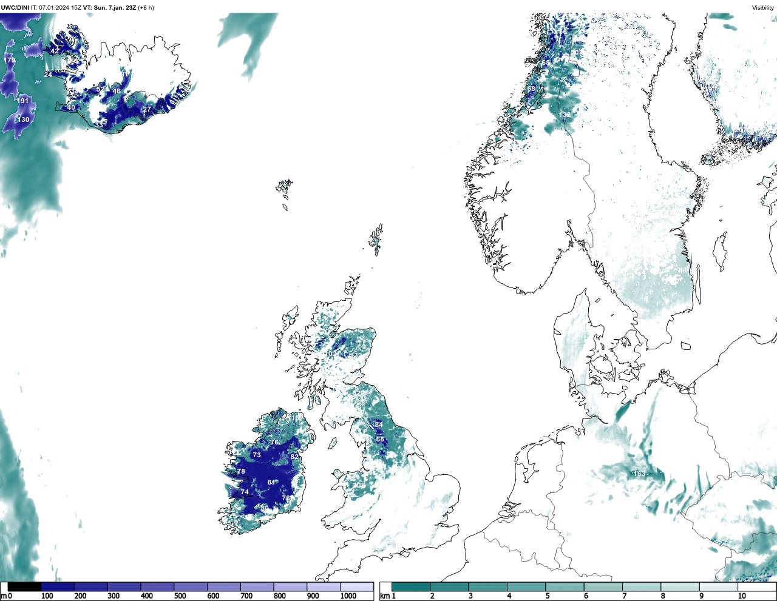The width and height of the screenshot is (777, 601).
Task: Click the '9' label on kilometre scale
Action: point(701,596)
